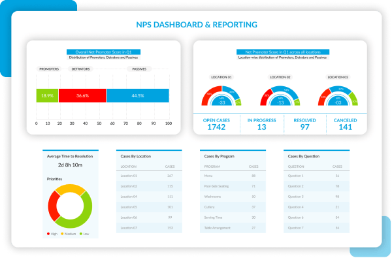This screenshot has height=258, width=392.
Task: Select the Location 04 row
Action: 149,197
